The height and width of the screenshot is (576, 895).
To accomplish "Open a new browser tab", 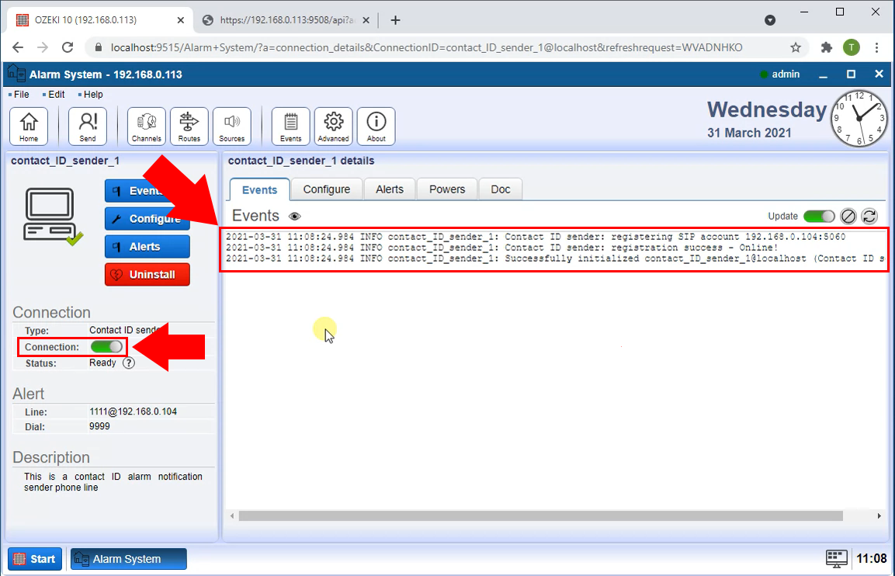I will (x=396, y=20).
